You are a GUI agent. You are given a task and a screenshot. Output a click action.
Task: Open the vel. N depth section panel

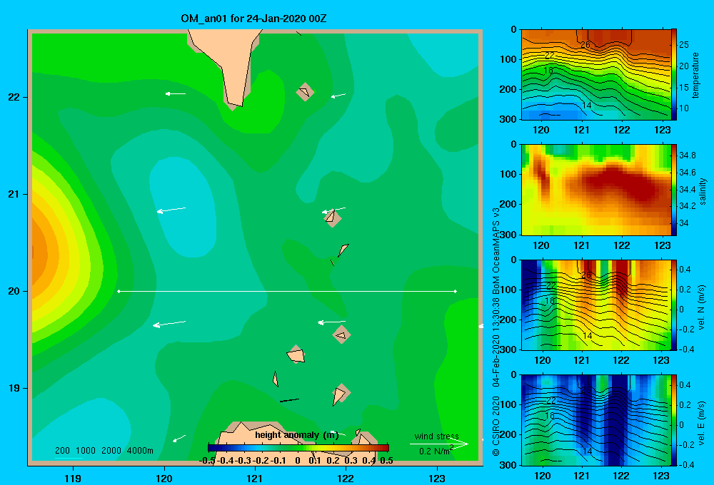click(595, 305)
